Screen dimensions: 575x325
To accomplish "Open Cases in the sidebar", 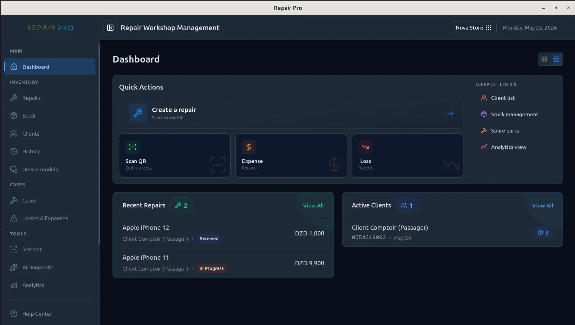I will 50,201.
